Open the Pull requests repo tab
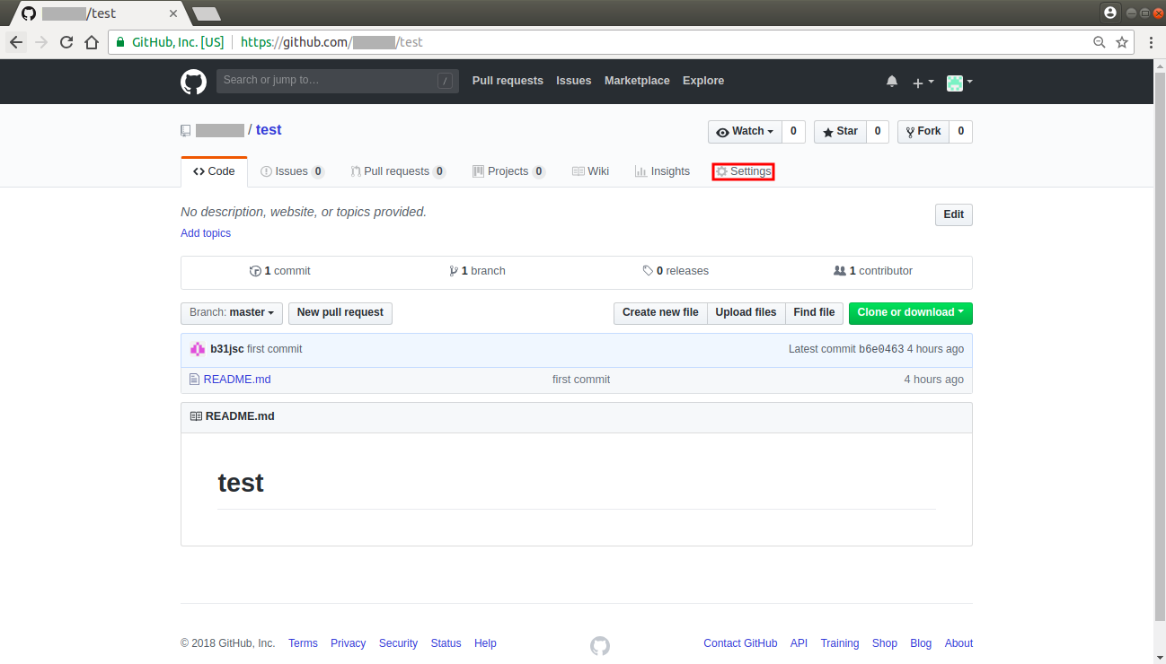The width and height of the screenshot is (1166, 664). pos(398,171)
